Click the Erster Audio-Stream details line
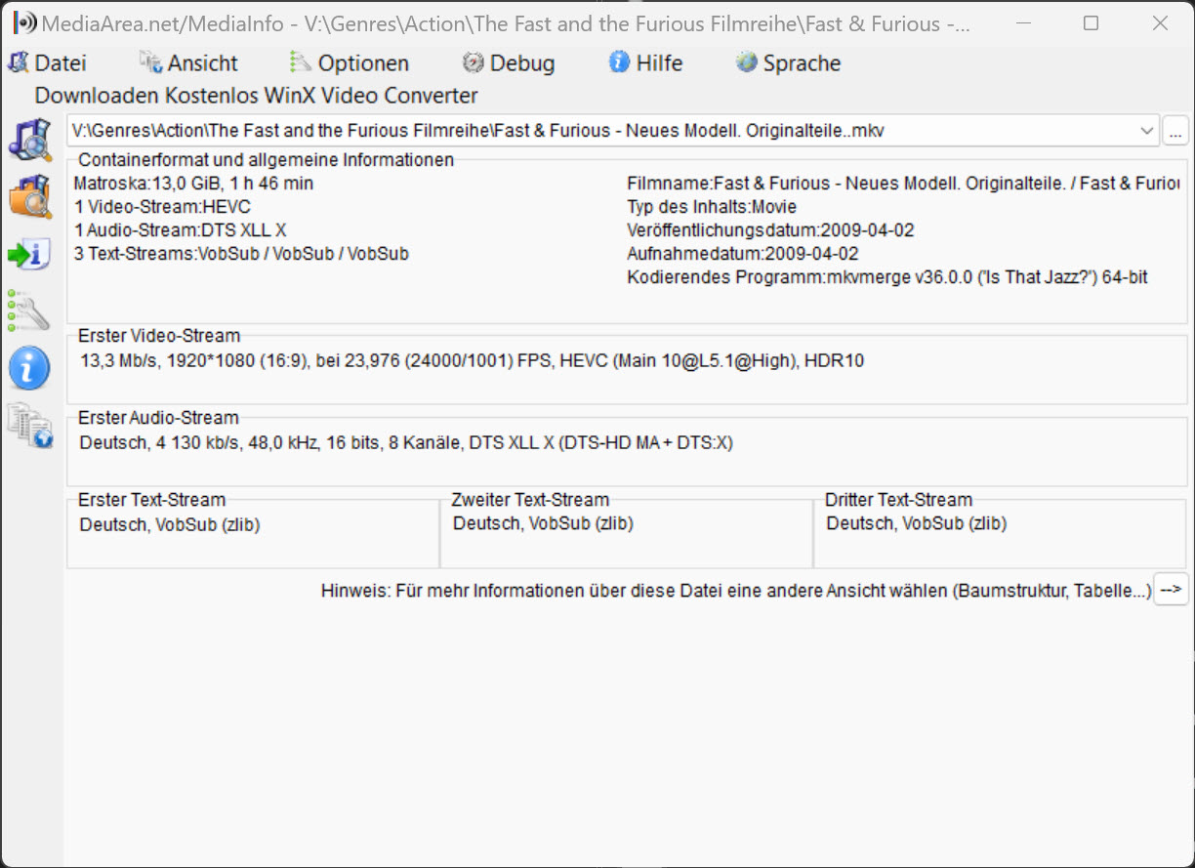This screenshot has height=868, width=1195. click(x=406, y=443)
